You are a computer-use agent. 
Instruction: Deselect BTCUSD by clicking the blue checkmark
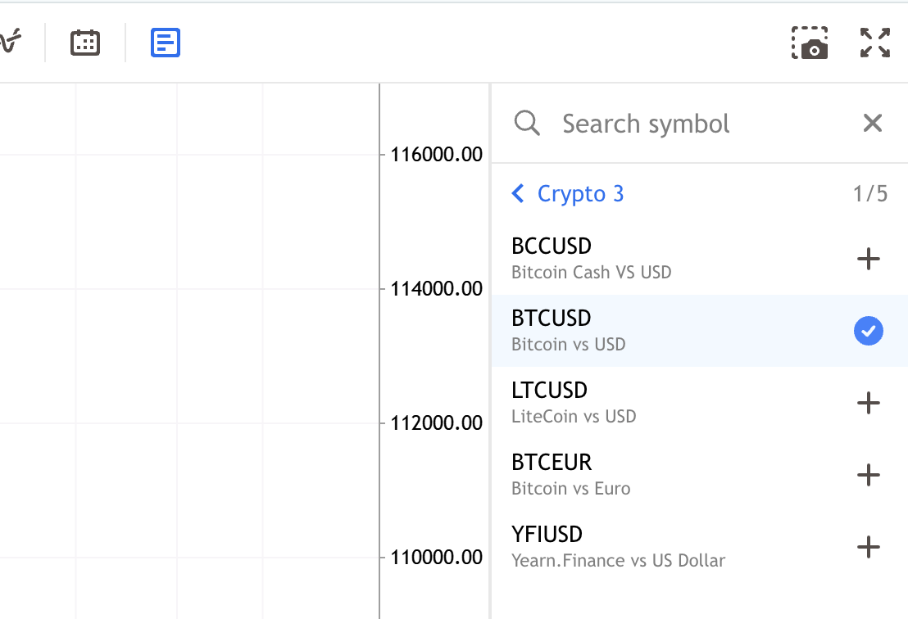coord(868,331)
